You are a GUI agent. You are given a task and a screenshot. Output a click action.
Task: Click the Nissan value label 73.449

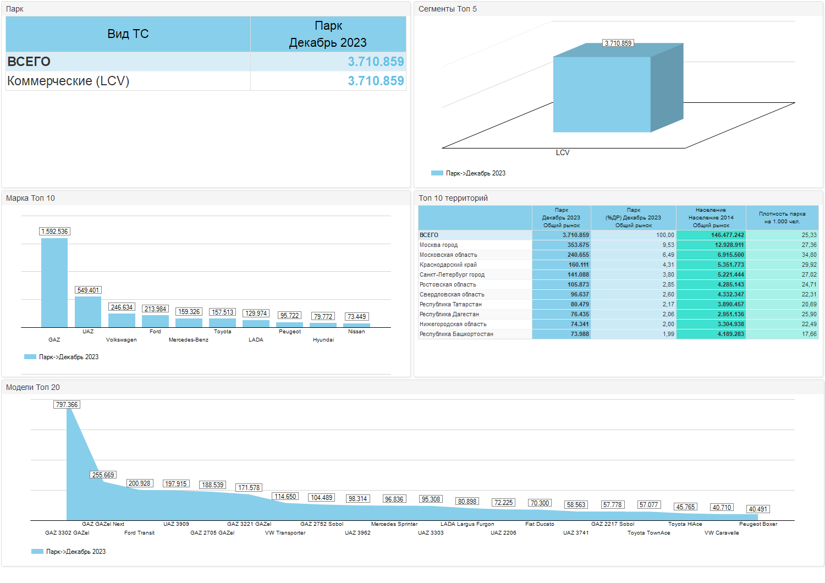click(356, 317)
